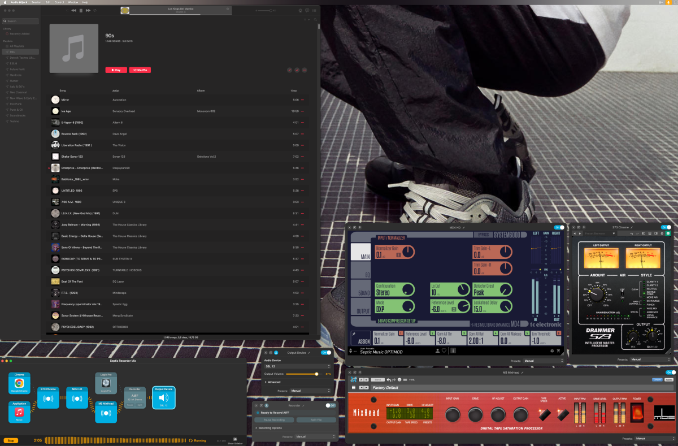The height and width of the screenshot is (446, 678).
Task: Open more options for 90s playlist
Action: coord(305,70)
